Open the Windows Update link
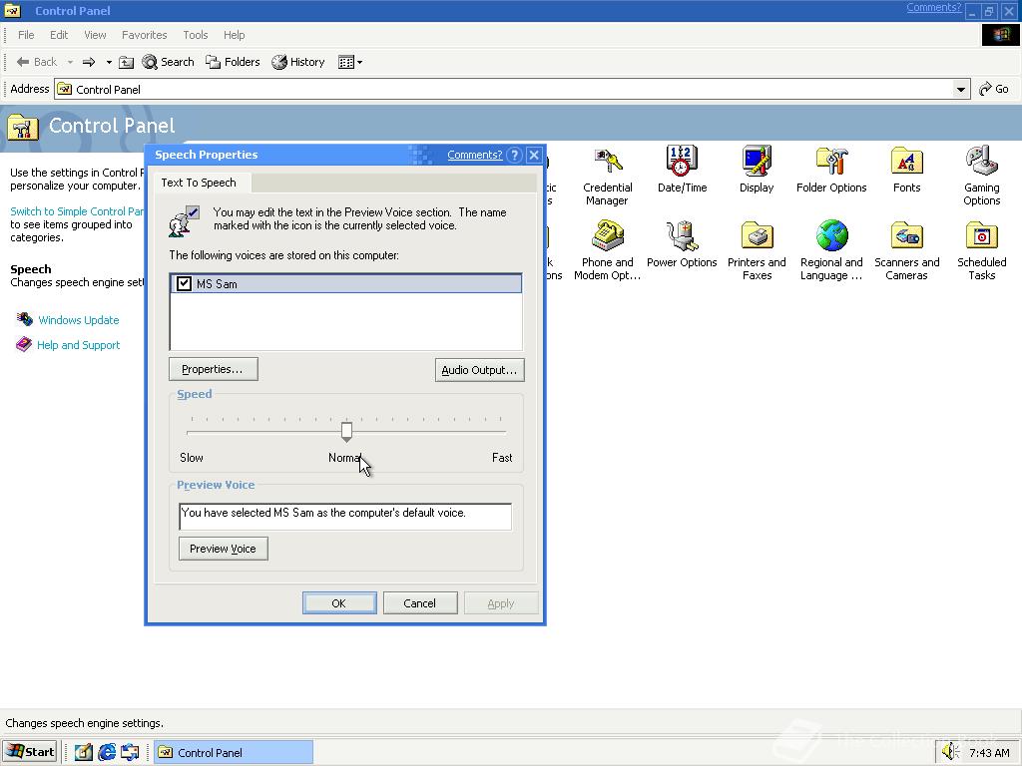The image size is (1022, 766). pyautogui.click(x=78, y=320)
